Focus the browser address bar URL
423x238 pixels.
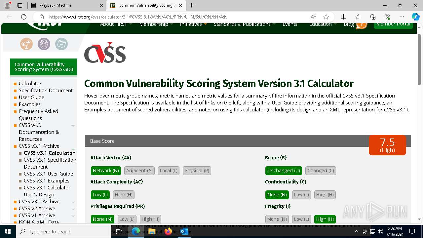[138, 17]
